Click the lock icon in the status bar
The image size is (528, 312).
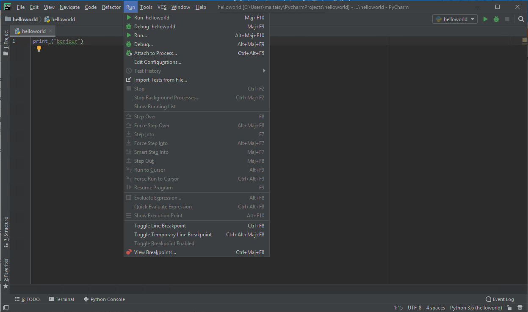(x=509, y=308)
